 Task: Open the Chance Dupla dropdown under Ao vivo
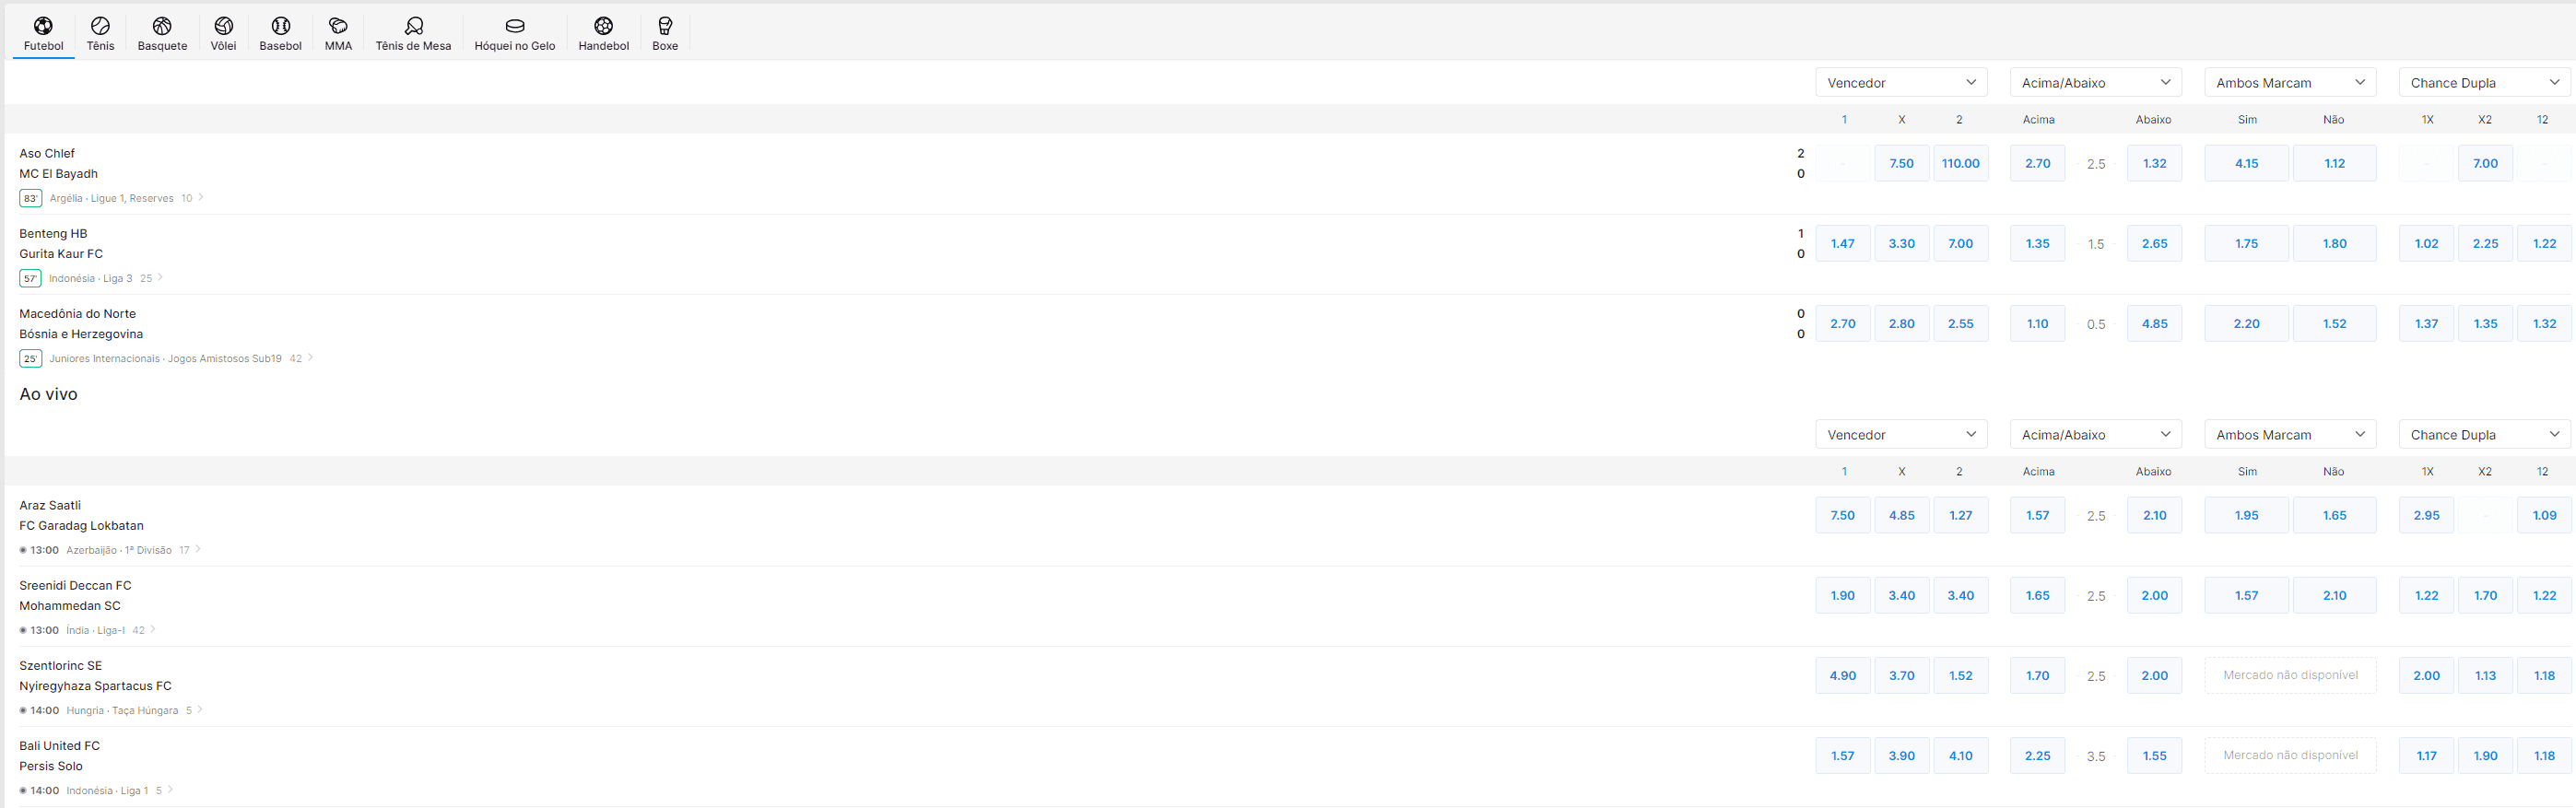(x=2483, y=435)
